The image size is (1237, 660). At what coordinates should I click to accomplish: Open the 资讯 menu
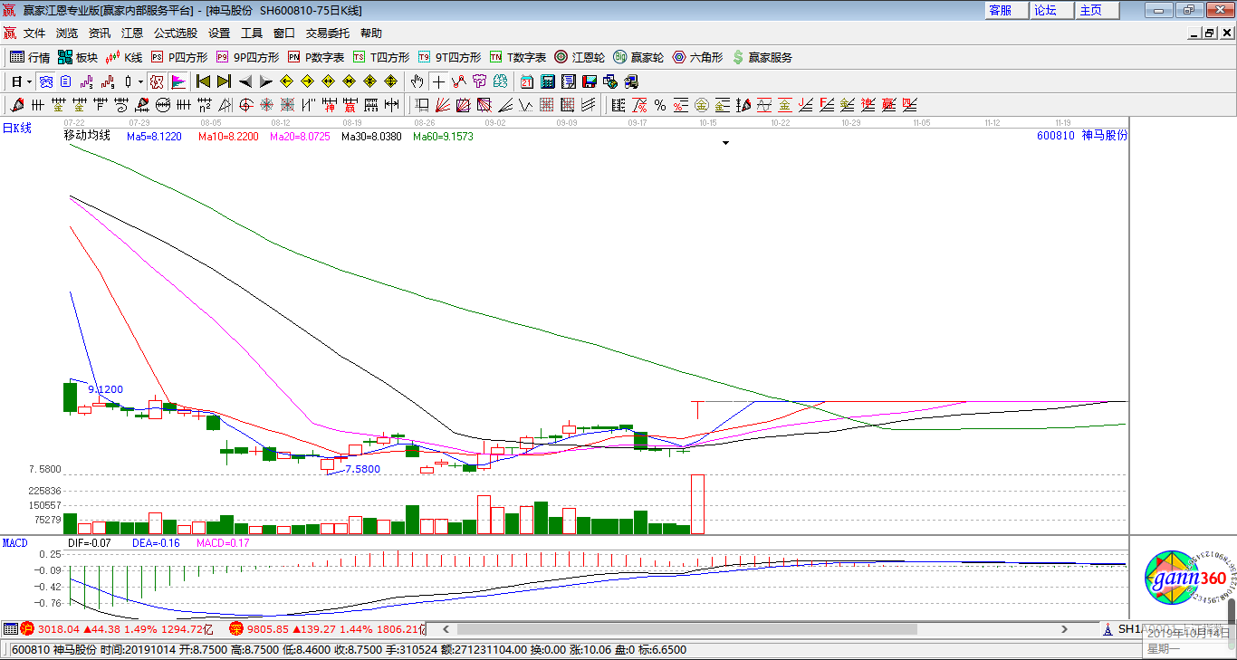tap(100, 33)
